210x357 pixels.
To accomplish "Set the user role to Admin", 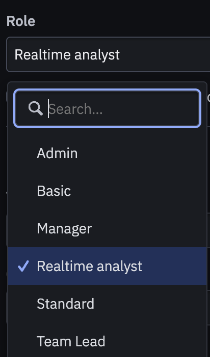I will [x=107, y=153].
